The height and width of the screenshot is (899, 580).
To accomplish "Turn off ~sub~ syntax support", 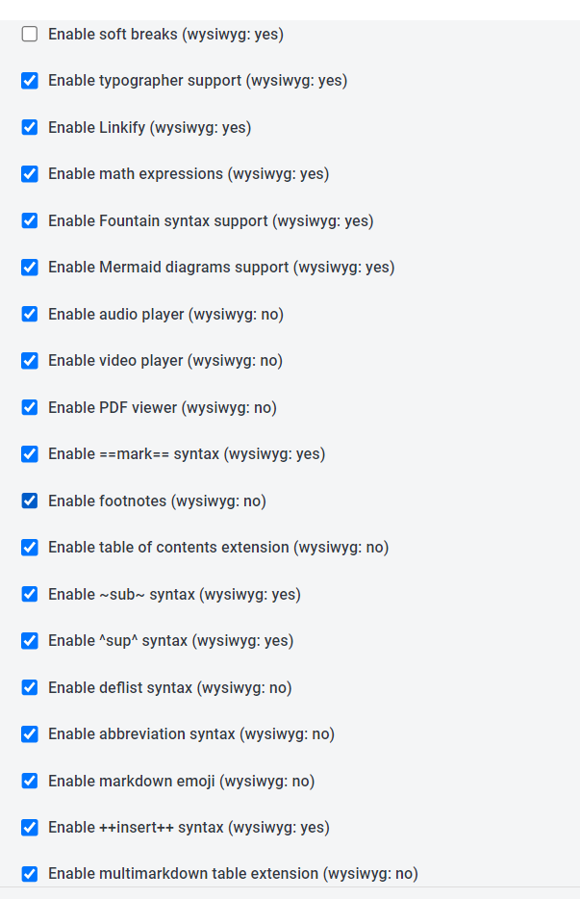I will pyautogui.click(x=30, y=594).
